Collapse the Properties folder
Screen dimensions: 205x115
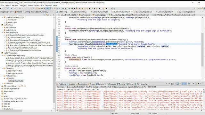click(2, 68)
